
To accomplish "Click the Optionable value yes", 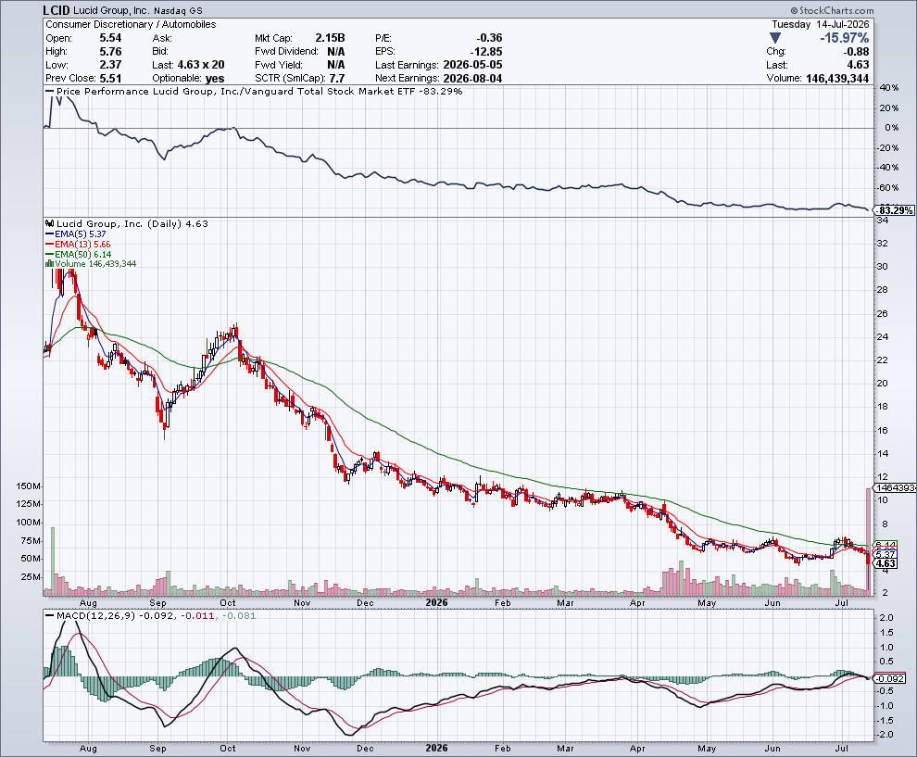I will pos(215,78).
